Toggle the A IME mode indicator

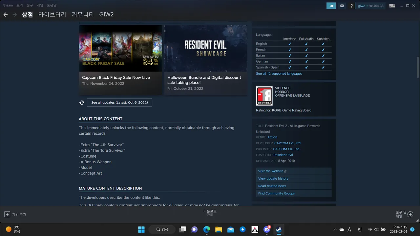350,229
